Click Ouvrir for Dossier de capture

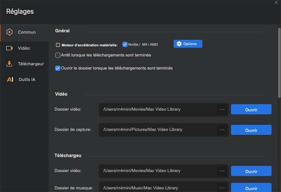tap(251, 130)
